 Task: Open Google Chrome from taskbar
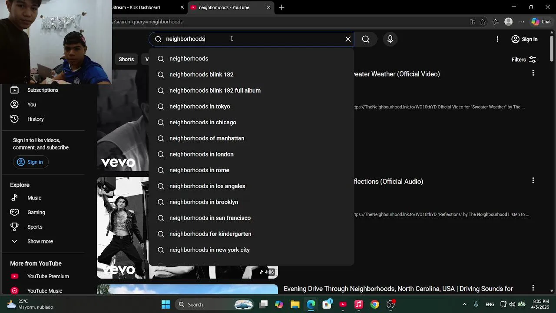click(374, 304)
